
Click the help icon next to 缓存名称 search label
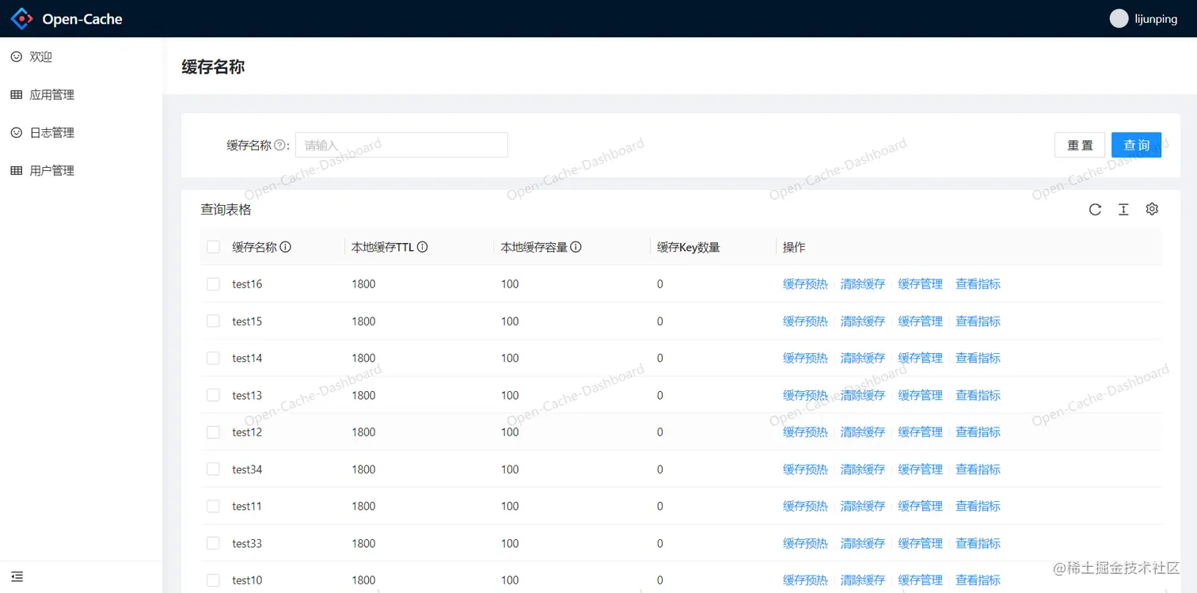point(279,146)
